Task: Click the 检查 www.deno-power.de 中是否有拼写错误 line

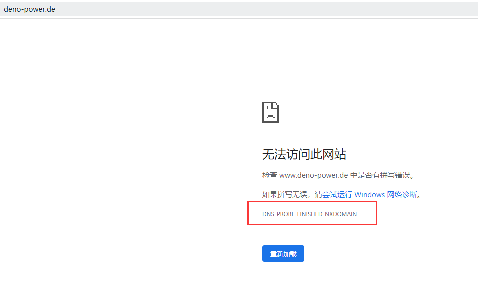Action: pos(338,175)
